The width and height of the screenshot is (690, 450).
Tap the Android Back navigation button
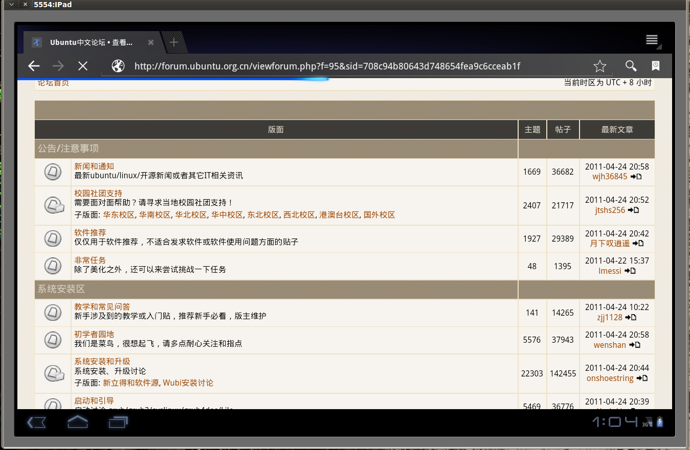[x=37, y=422]
